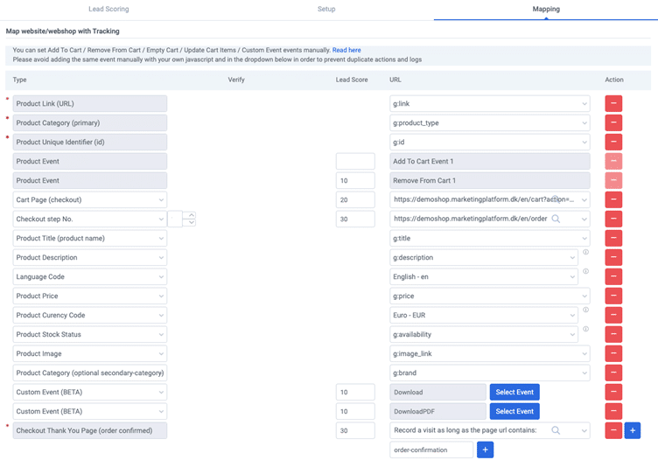Click the magnifier in the Record a visit field
Image resolution: width=658 pixels, height=467 pixels.
(x=556, y=430)
